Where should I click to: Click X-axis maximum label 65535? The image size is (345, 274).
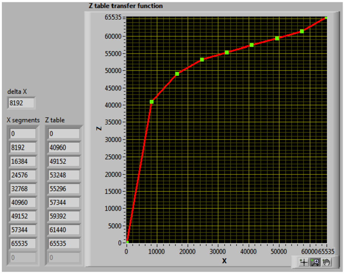tap(326, 252)
